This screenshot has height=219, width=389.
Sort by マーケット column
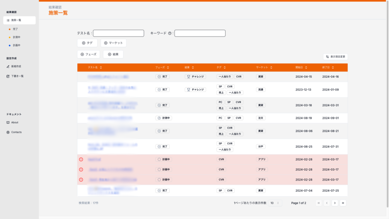[264, 68]
